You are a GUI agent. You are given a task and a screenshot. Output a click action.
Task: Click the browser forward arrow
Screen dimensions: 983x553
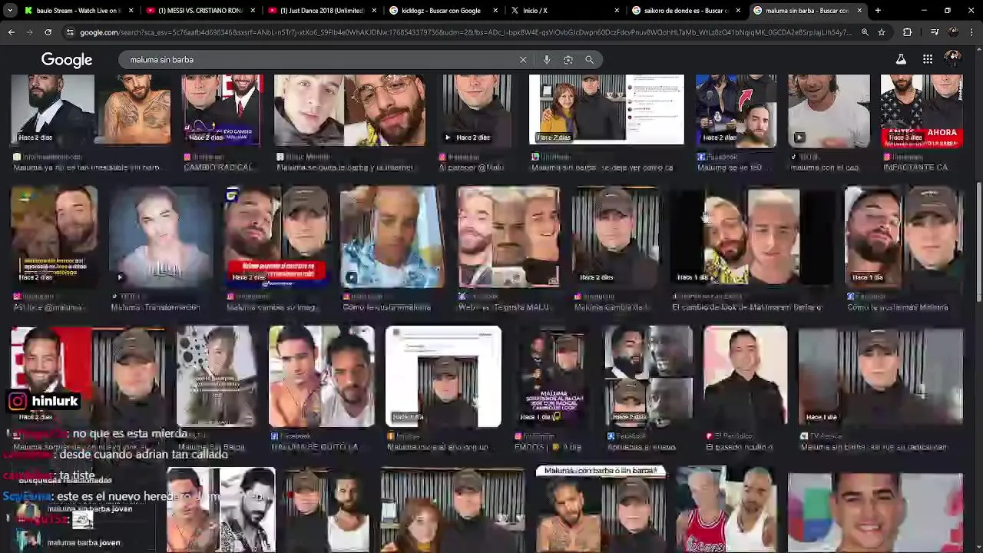click(30, 32)
